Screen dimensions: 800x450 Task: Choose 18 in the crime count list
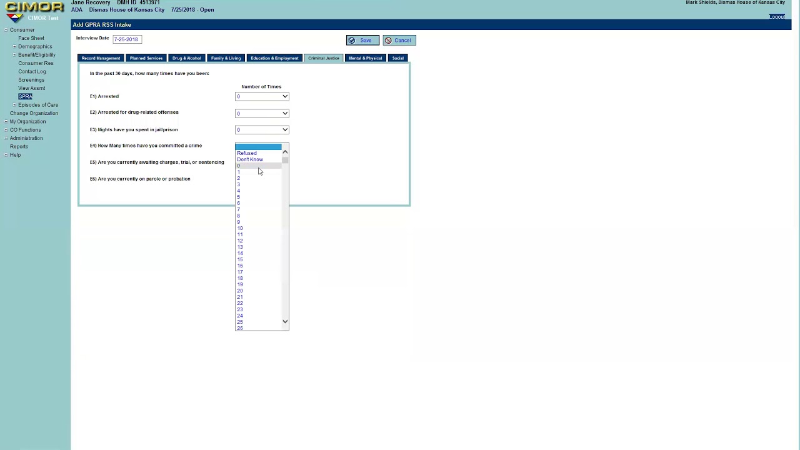point(258,278)
